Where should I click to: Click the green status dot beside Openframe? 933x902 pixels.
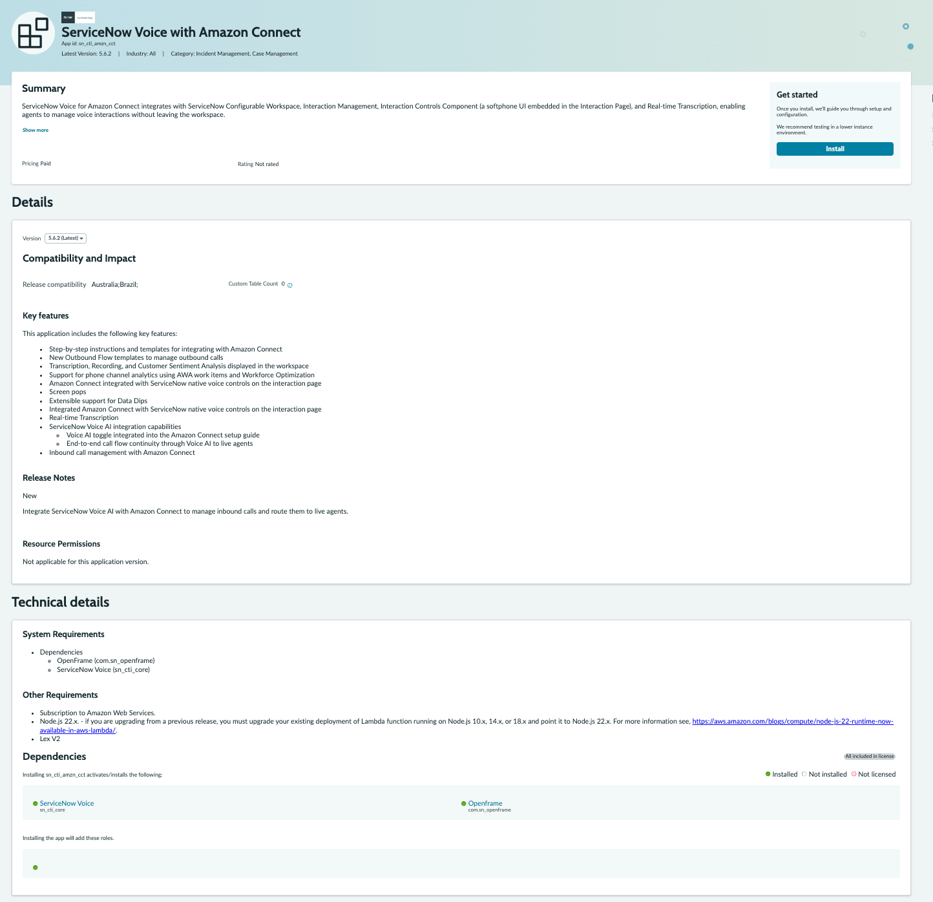(464, 804)
